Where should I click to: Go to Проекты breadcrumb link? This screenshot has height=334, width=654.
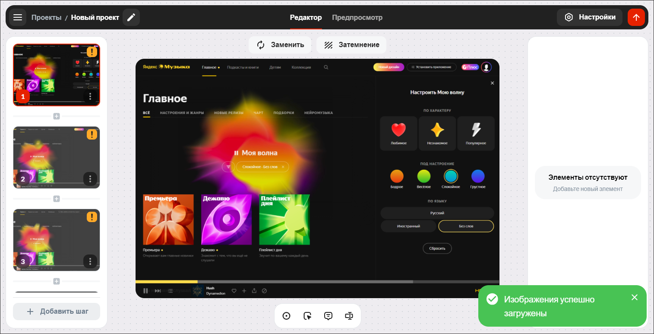coord(46,17)
